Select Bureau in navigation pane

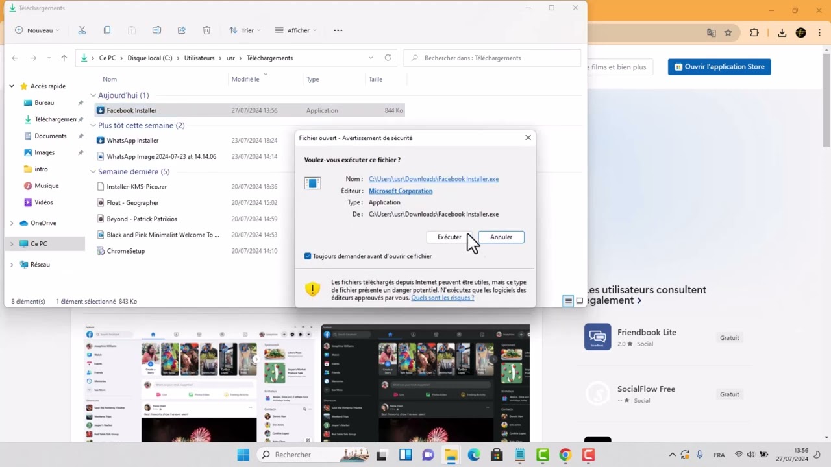coord(44,102)
